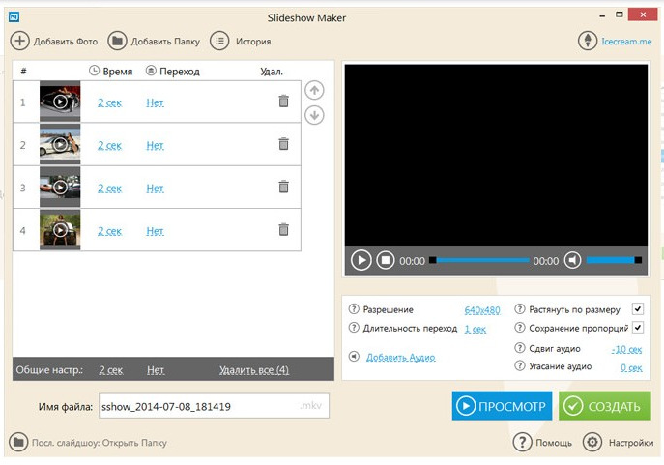Click the ПРОСМОТР button

point(502,406)
